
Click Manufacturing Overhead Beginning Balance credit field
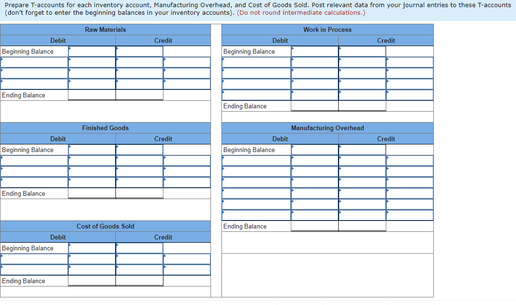coord(362,150)
